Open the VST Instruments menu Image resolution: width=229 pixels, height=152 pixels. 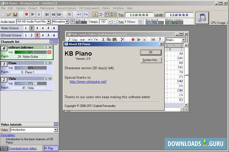coord(89,8)
